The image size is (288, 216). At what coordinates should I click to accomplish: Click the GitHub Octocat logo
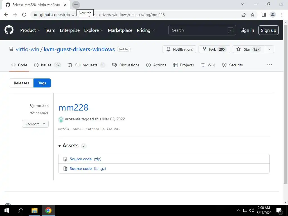(9, 30)
